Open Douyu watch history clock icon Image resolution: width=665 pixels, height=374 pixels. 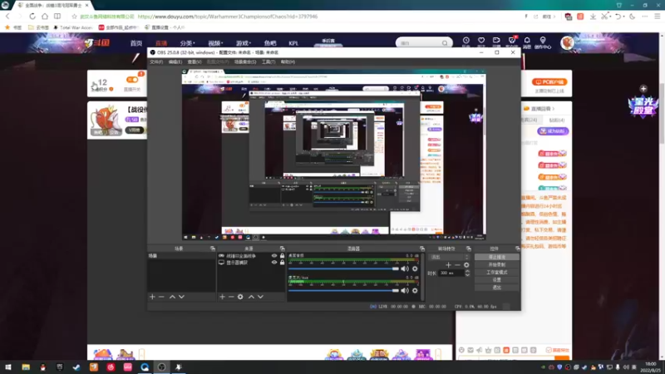(465, 42)
